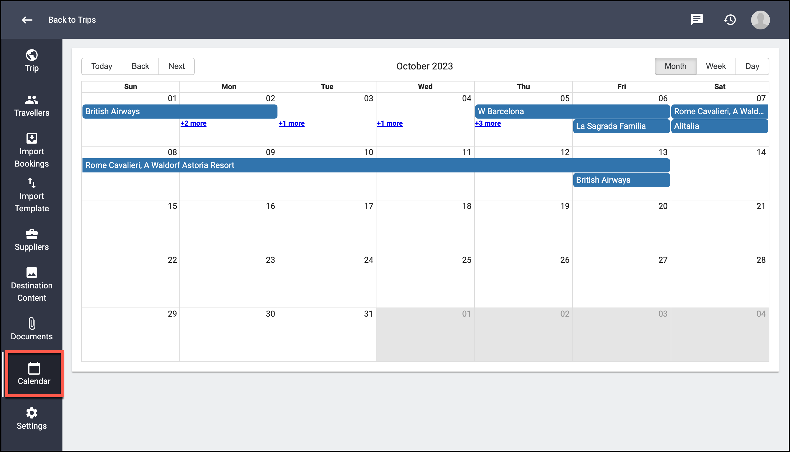Open Rome Cavalieri, A Waldorf Astoria Resort event
The height and width of the screenshot is (452, 790).
pos(376,165)
